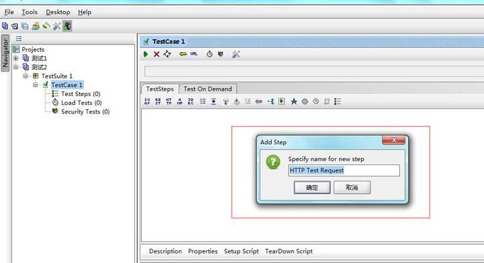The image size is (484, 263).
Task: Click the greyed DataSource step icon
Action: tap(226, 101)
